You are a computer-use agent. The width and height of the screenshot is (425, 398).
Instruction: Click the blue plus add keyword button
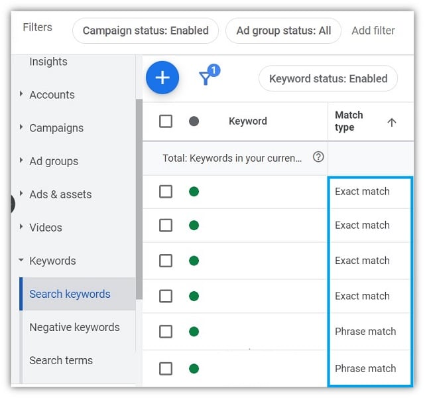[162, 78]
